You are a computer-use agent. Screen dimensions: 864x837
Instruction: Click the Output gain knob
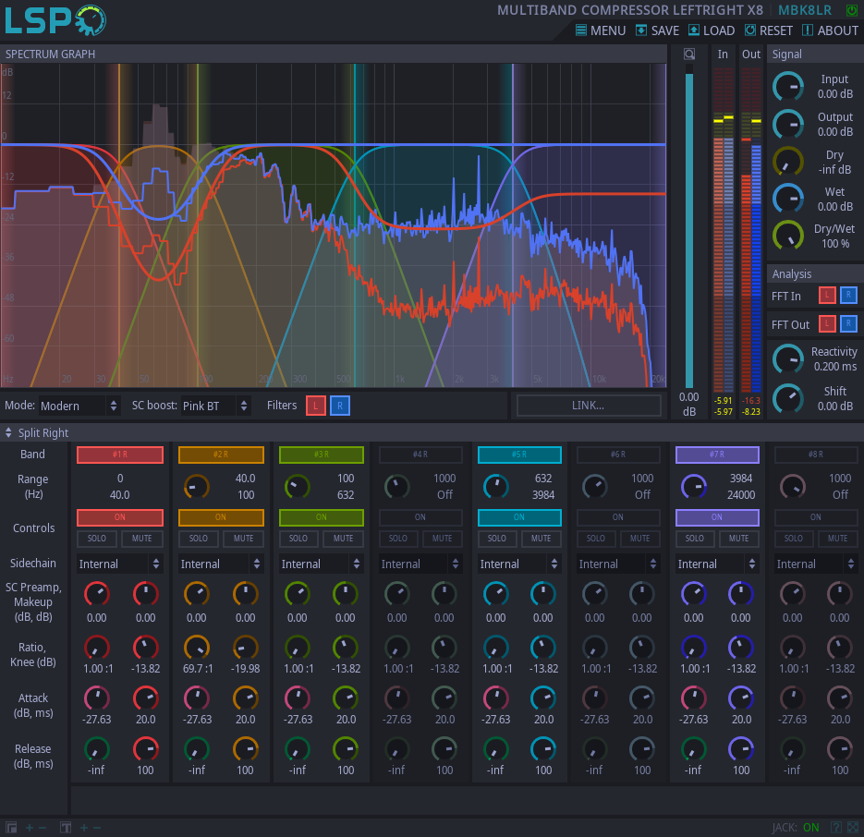(x=788, y=125)
